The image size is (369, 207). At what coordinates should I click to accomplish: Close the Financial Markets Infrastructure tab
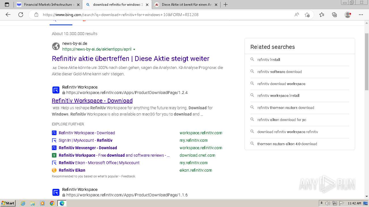pos(78,5)
